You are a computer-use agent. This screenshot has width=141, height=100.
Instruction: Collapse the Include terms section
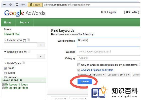point(5,40)
